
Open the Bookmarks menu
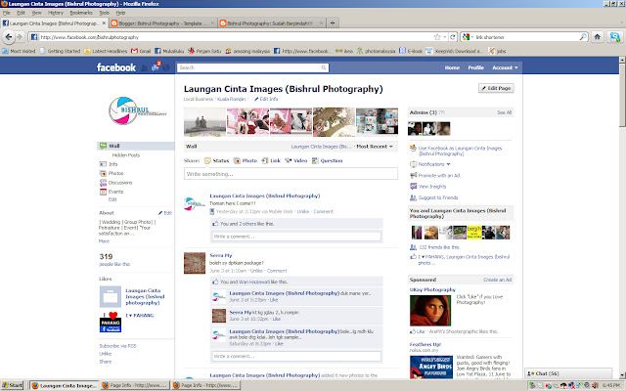[x=81, y=13]
